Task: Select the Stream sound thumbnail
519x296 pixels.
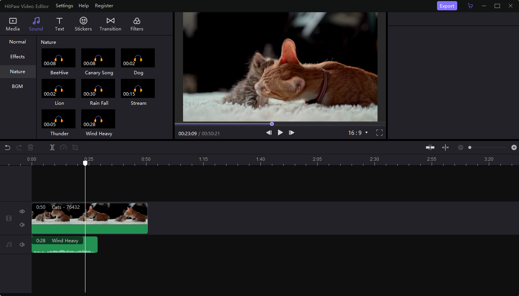Action: 138,88
